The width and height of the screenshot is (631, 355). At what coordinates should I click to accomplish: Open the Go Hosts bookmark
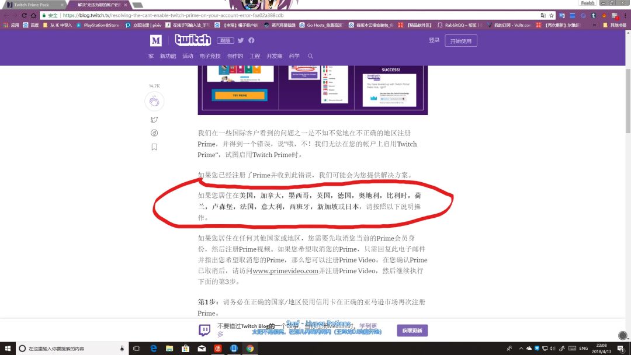321,25
